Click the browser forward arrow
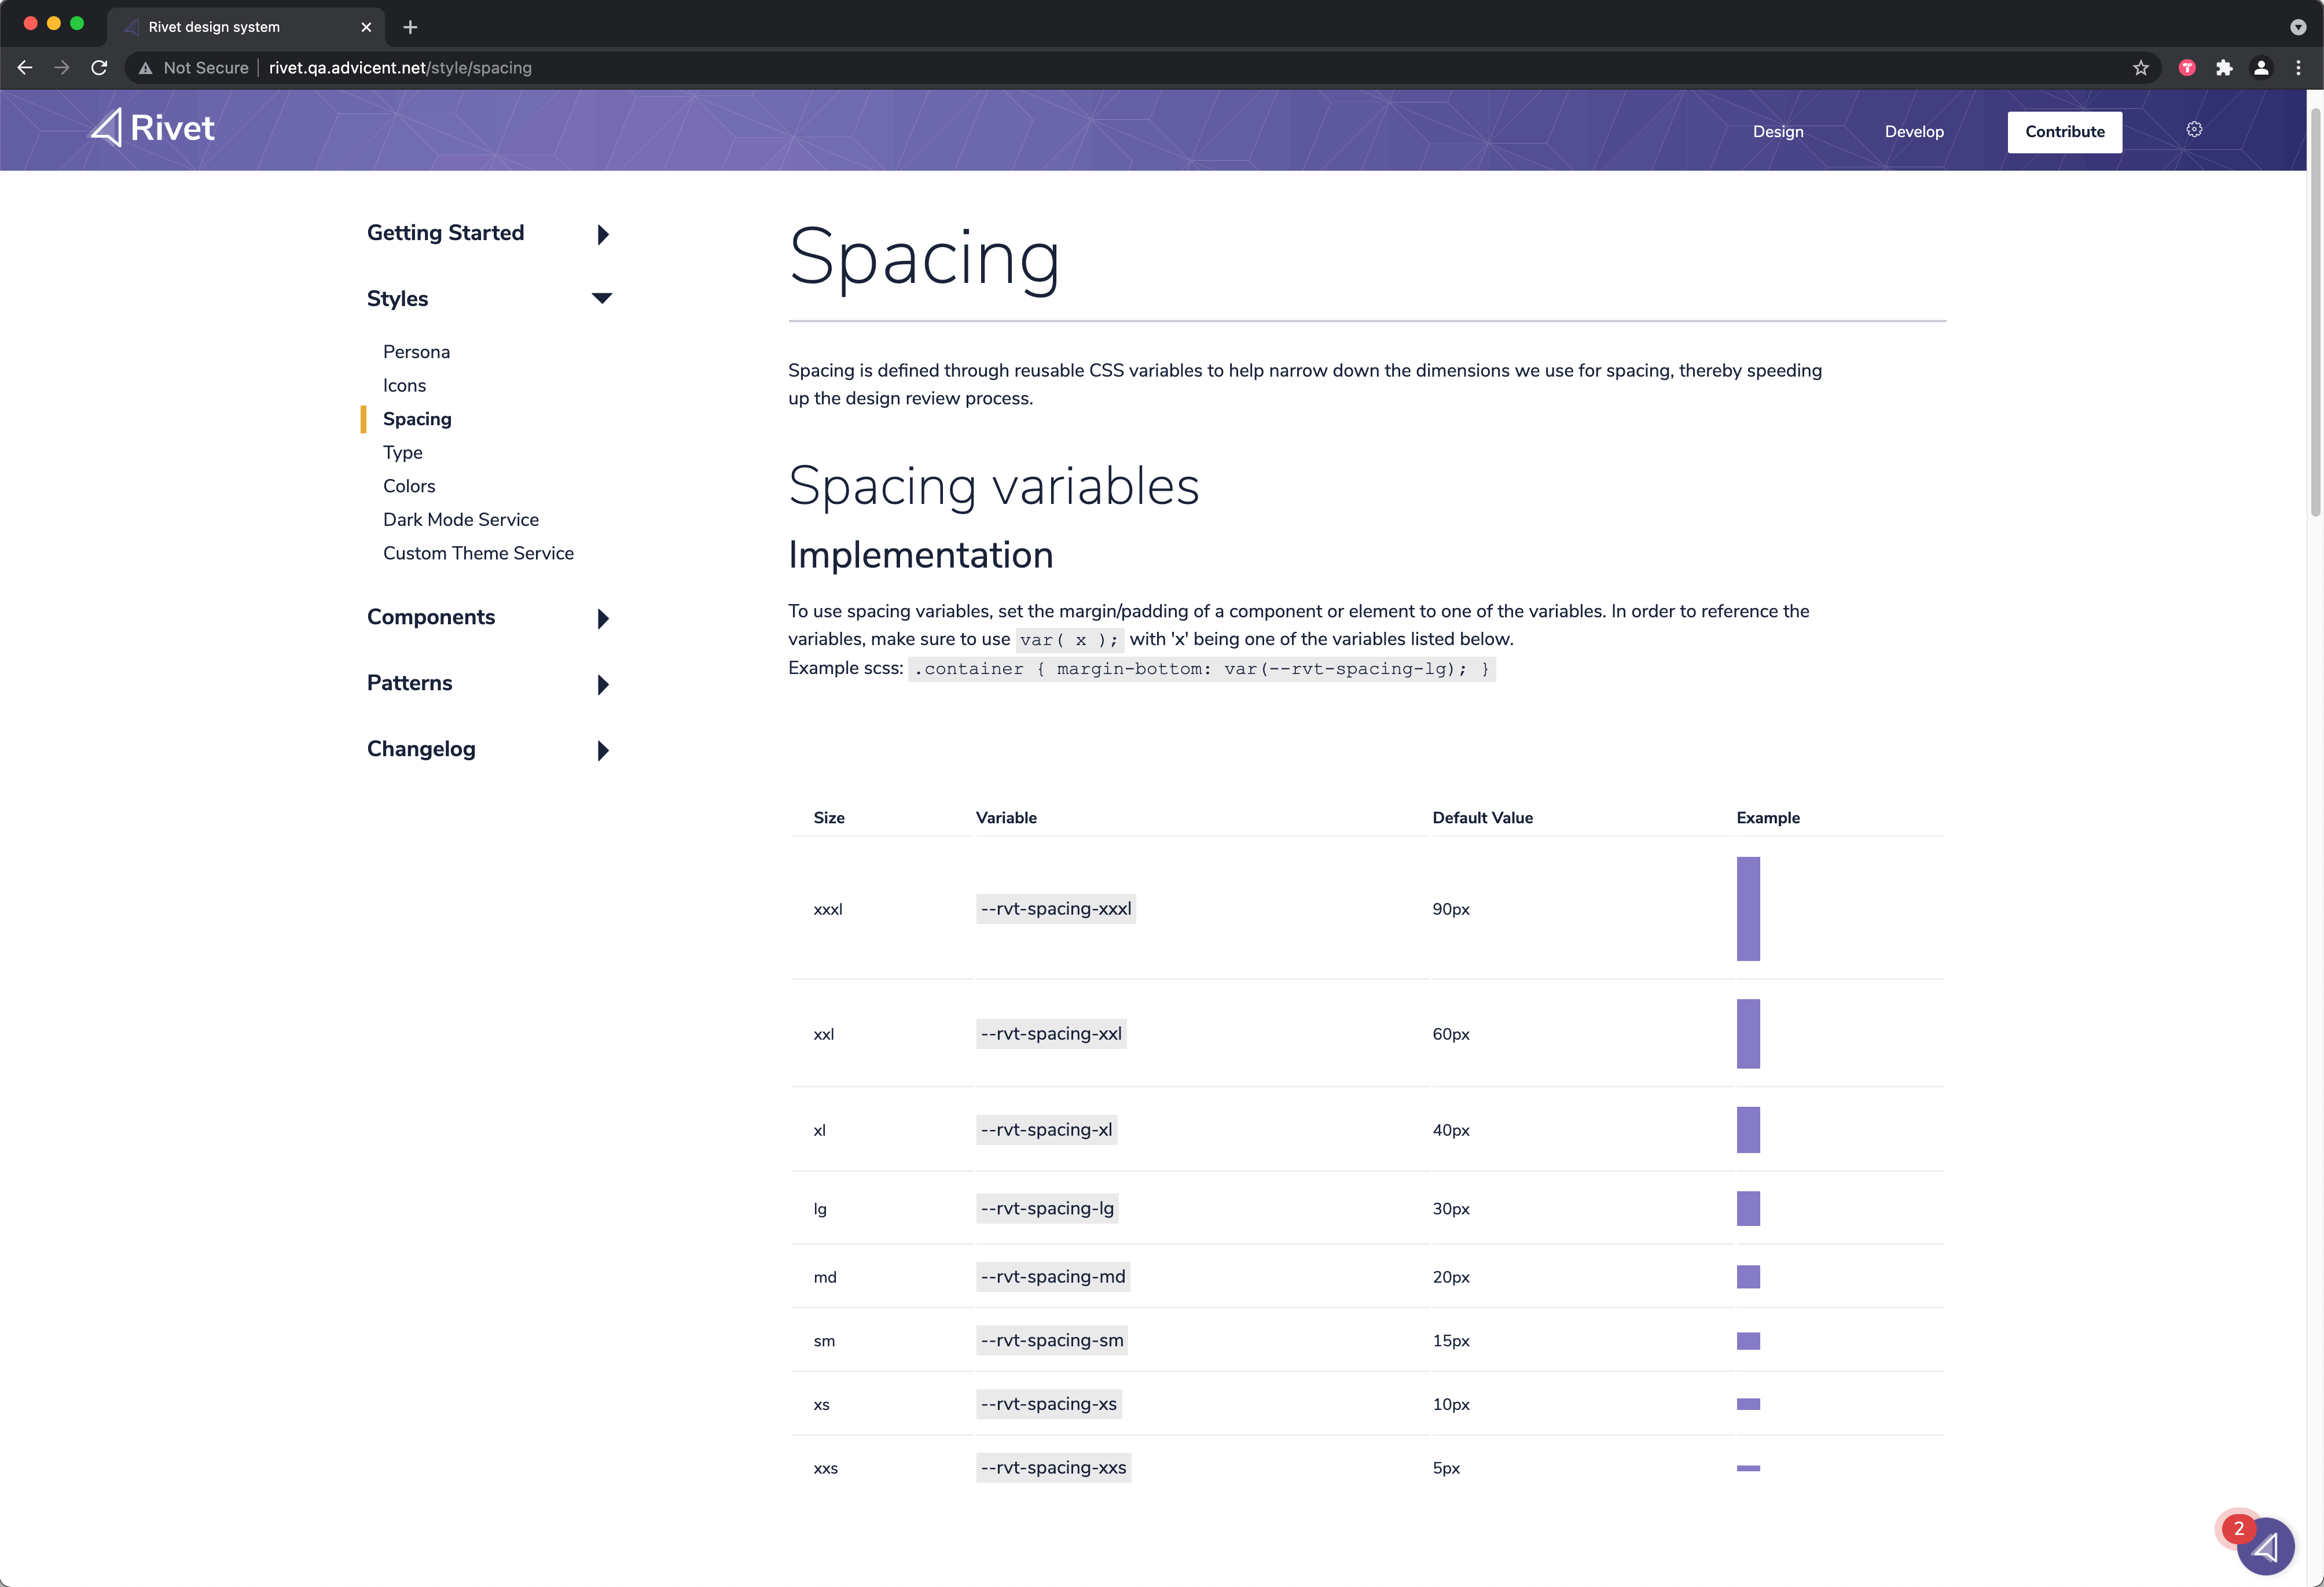Screen dimensions: 2324x1587 [62, 68]
